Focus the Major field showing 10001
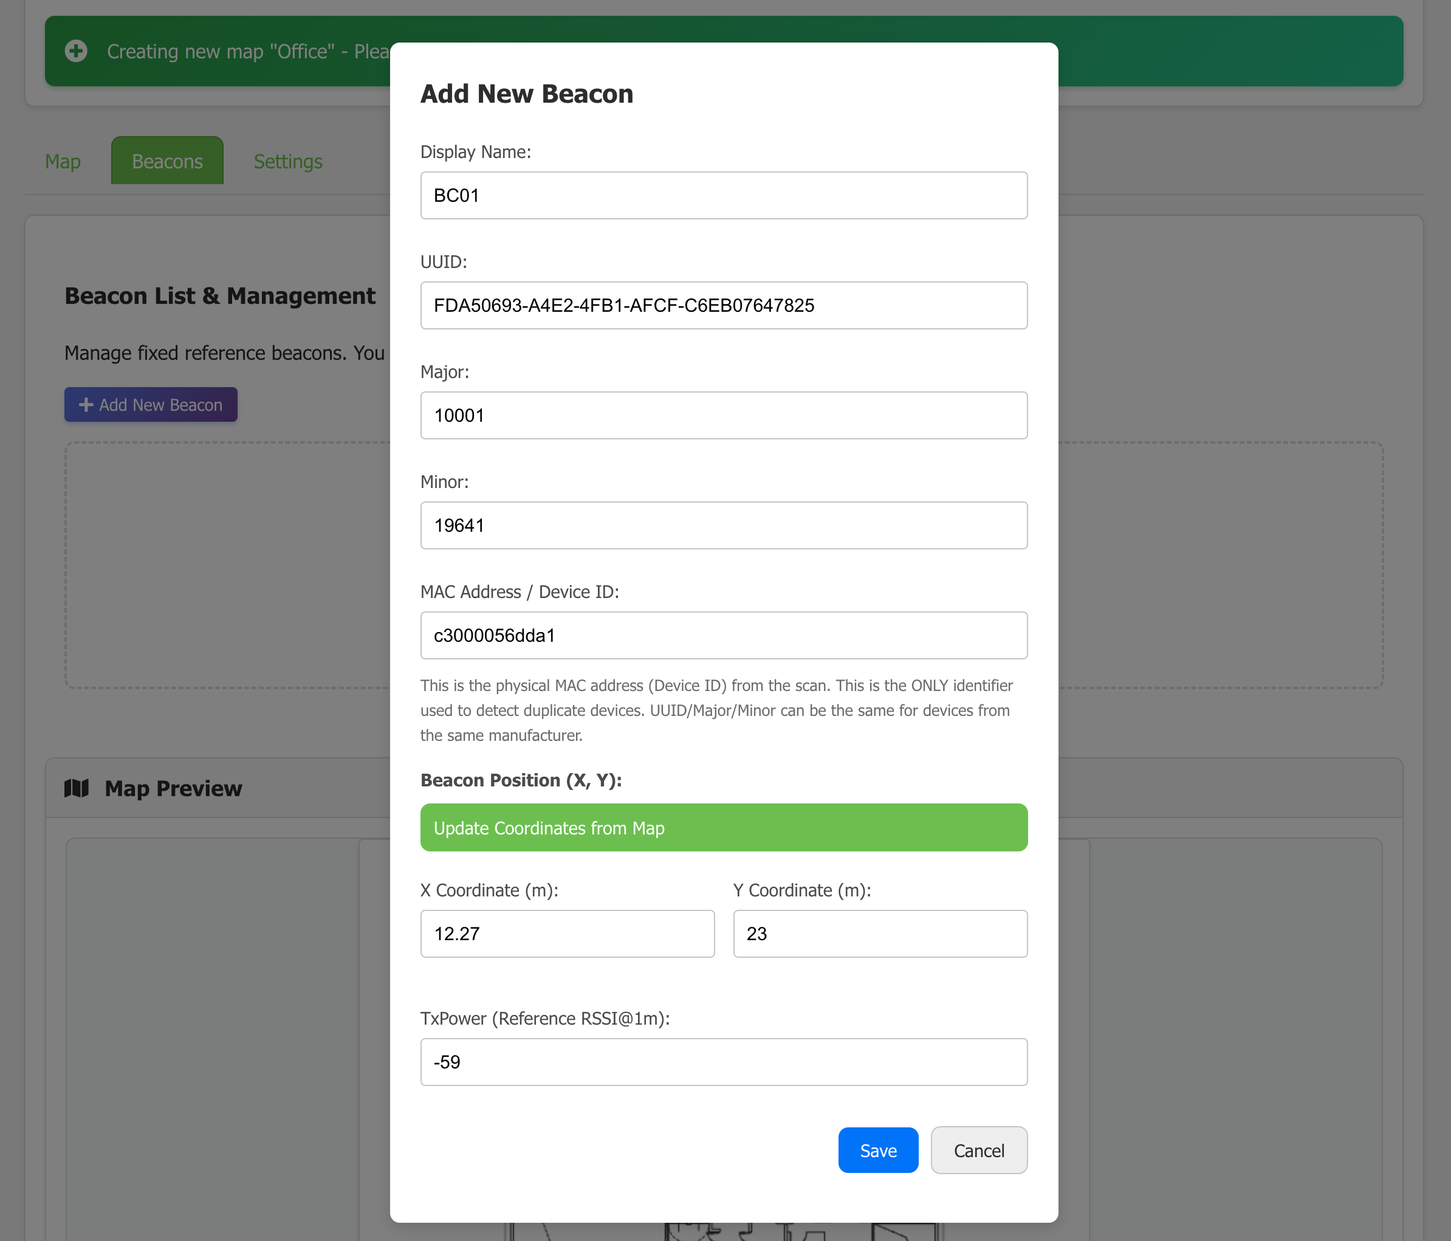Screen dimensions: 1451x1241 pyautogui.click(x=722, y=415)
